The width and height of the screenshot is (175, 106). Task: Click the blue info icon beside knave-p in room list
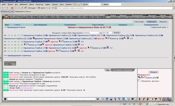tap(158, 77)
